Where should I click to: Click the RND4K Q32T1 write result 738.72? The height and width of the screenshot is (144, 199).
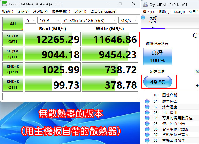coord(110,69)
